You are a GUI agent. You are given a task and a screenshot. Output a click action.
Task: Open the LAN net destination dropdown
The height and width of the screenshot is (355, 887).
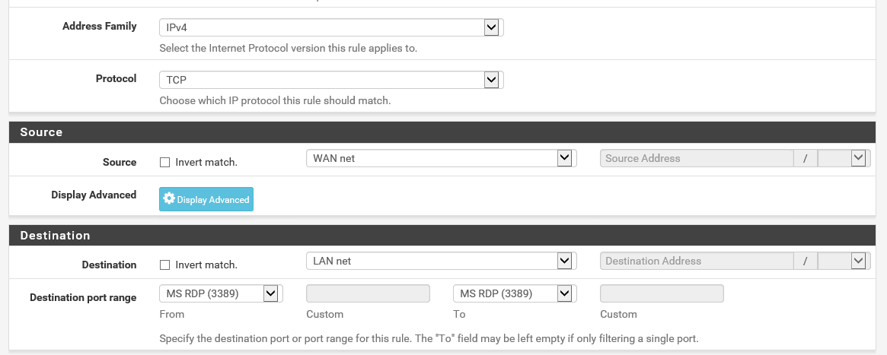pyautogui.click(x=442, y=261)
